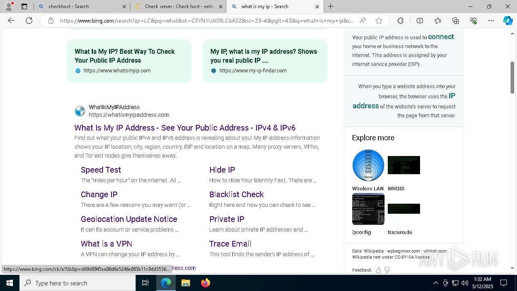The width and height of the screenshot is (517, 291).
Task: Open the Speed Test sitelink
Action: 101,170
